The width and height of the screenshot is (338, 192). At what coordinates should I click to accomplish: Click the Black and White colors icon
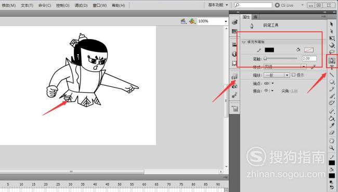(331, 183)
